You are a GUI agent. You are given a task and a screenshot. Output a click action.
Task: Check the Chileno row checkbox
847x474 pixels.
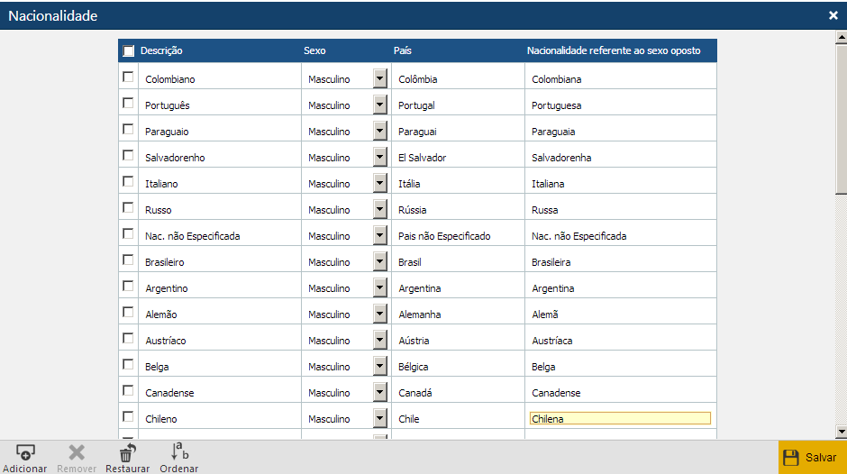pyautogui.click(x=128, y=416)
